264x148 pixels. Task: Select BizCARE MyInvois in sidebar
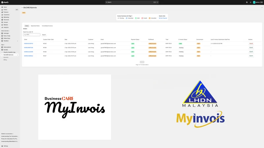pyautogui.click(x=10, y=55)
